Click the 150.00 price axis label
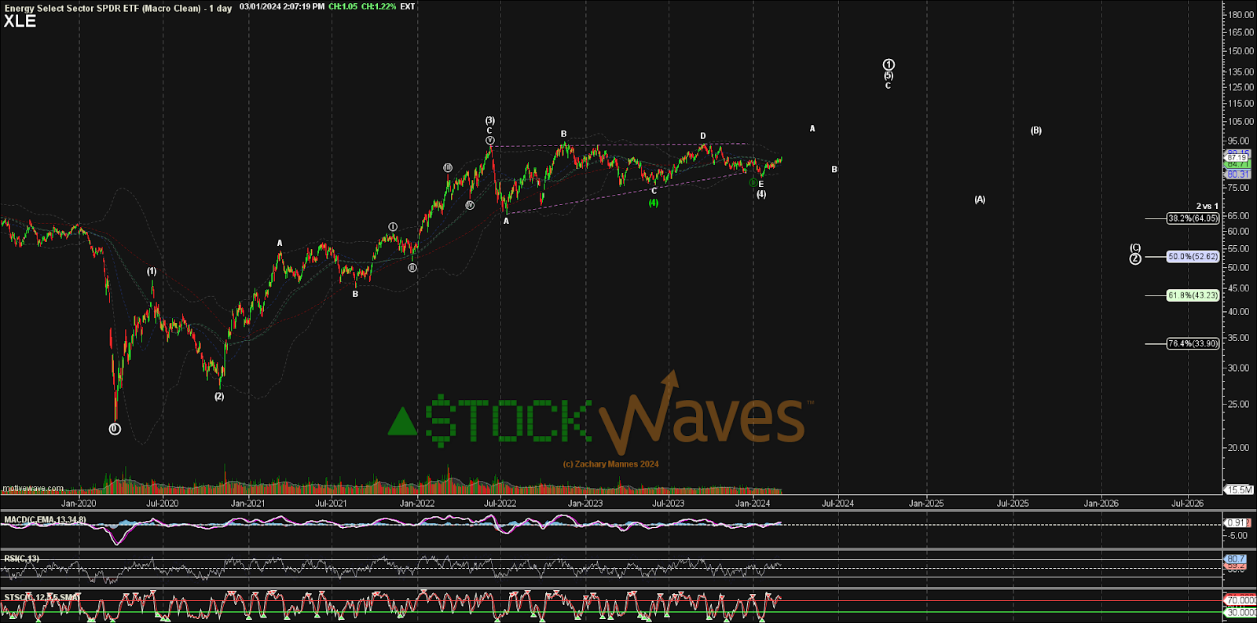The width and height of the screenshot is (1257, 623). click(1241, 51)
